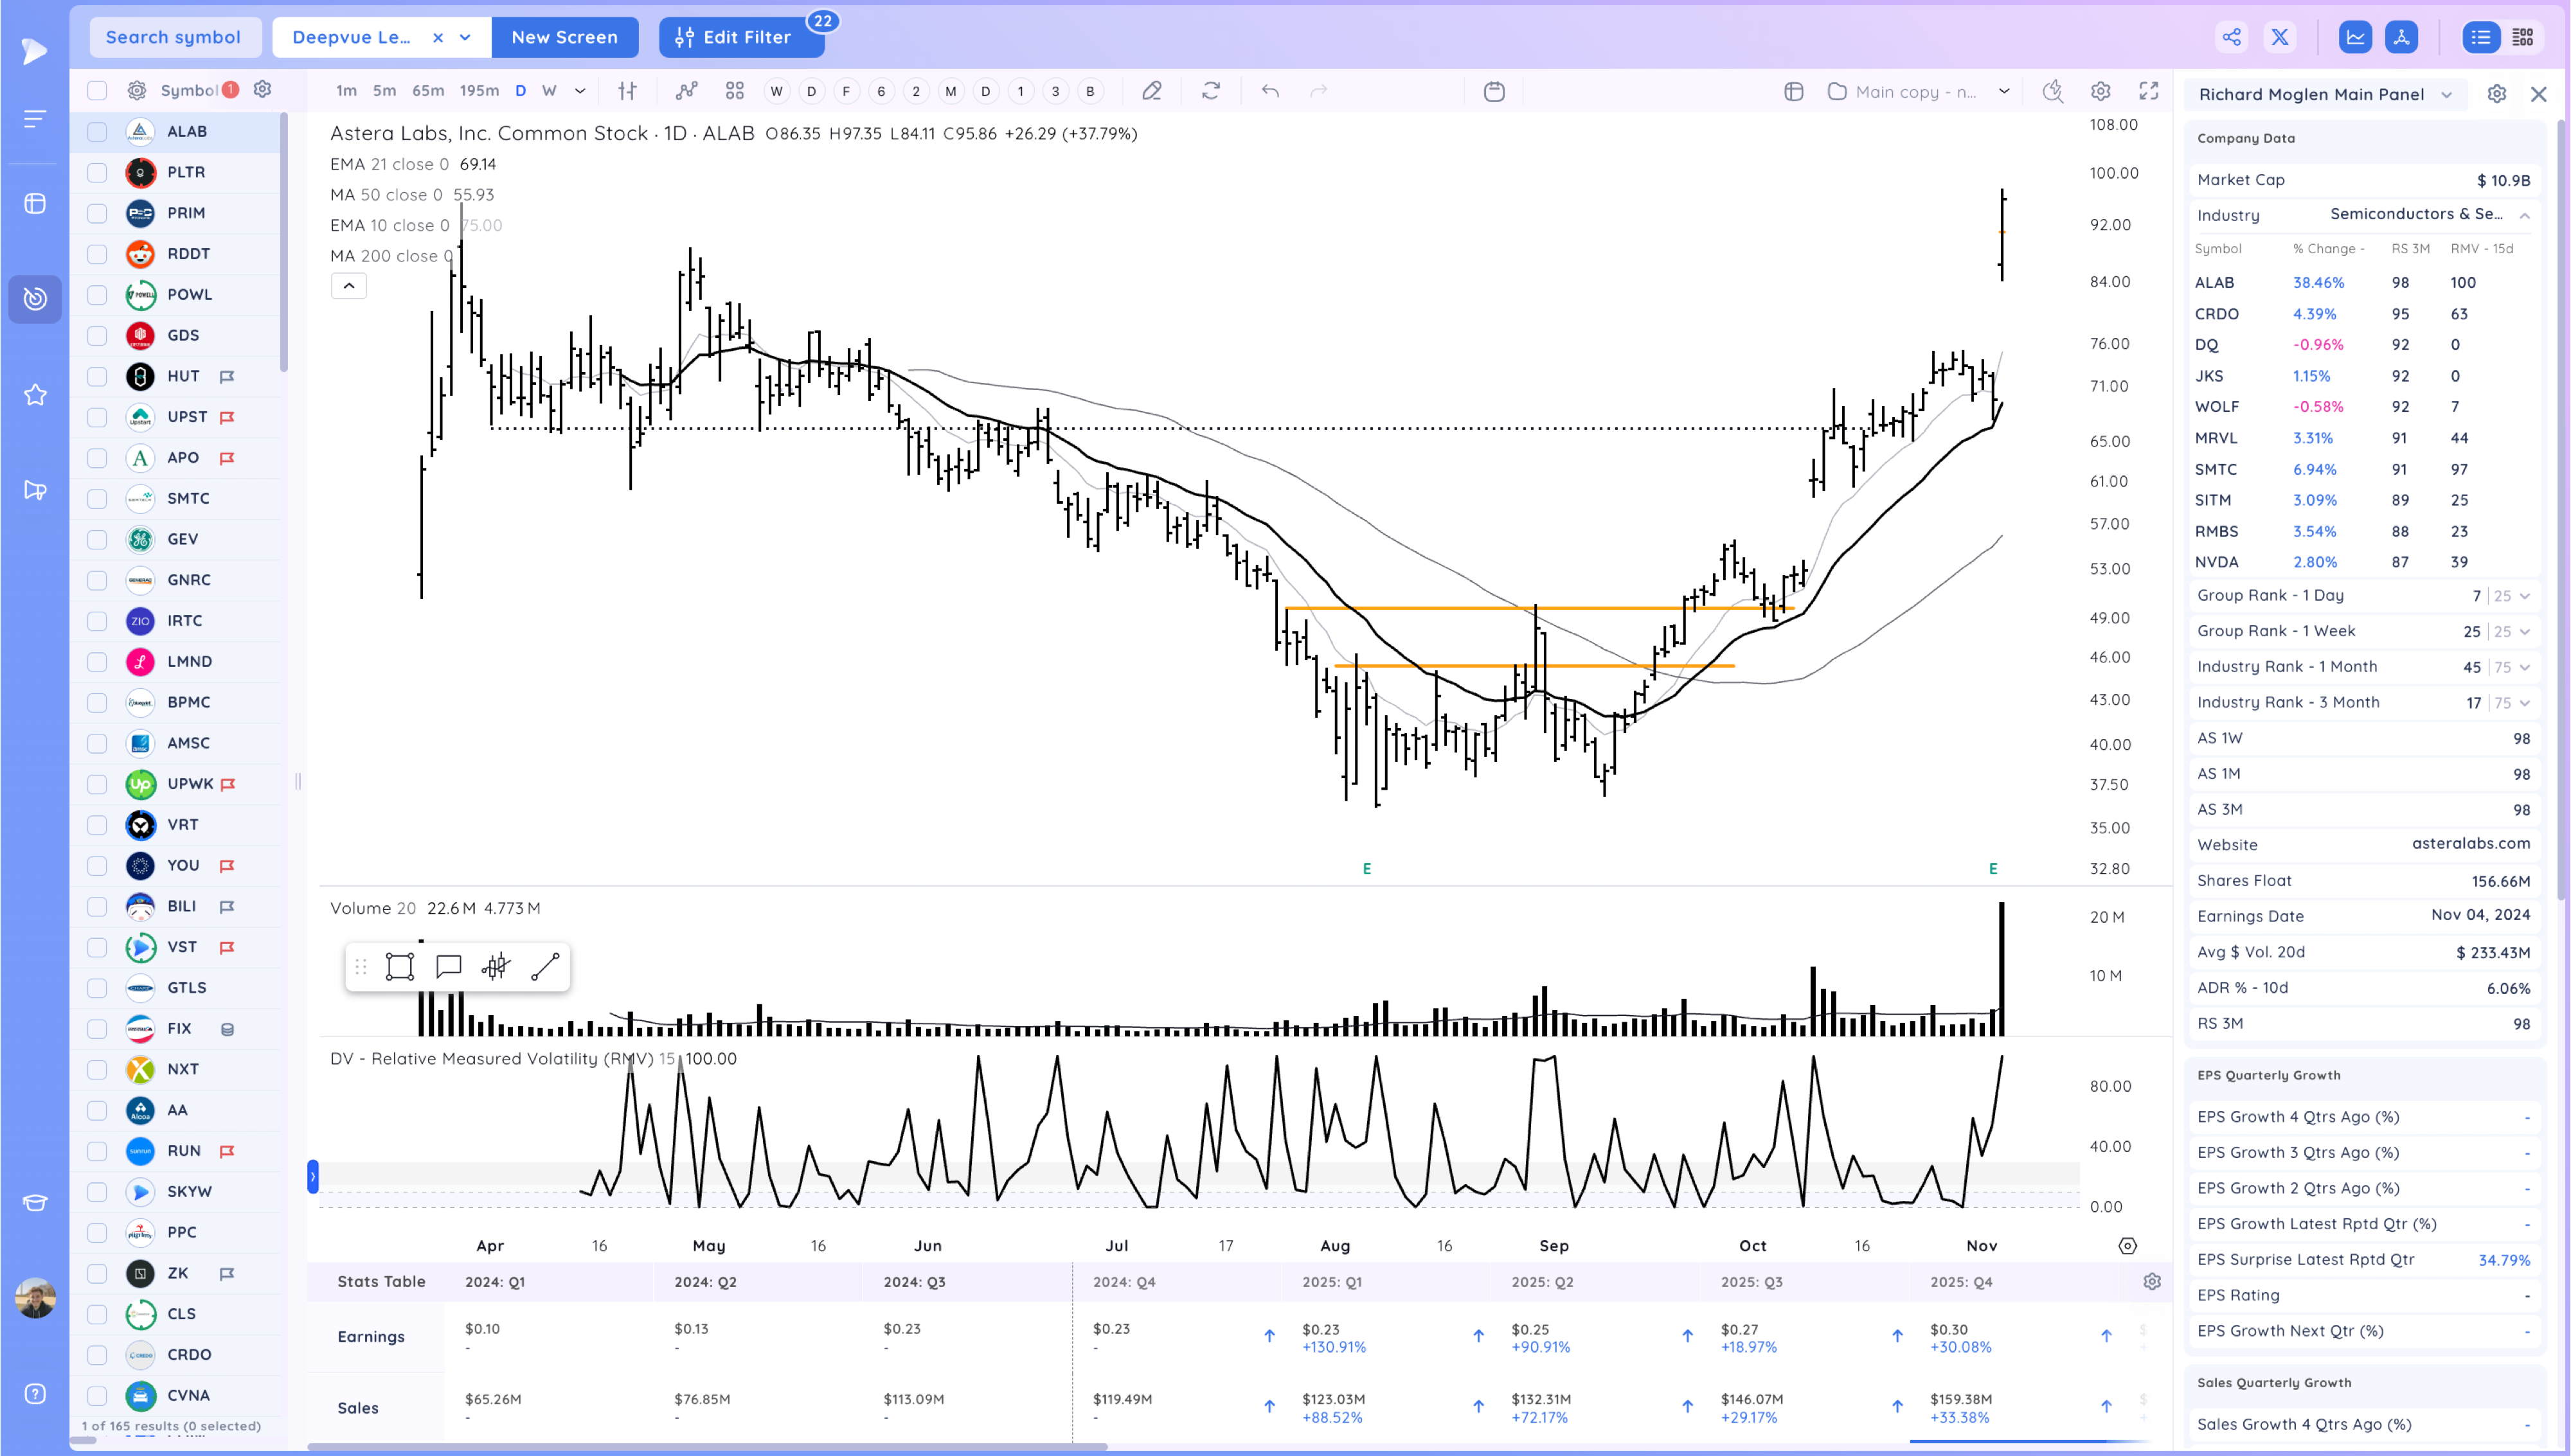Image resolution: width=2571 pixels, height=1456 pixels.
Task: Click the New Screen button
Action: [564, 37]
